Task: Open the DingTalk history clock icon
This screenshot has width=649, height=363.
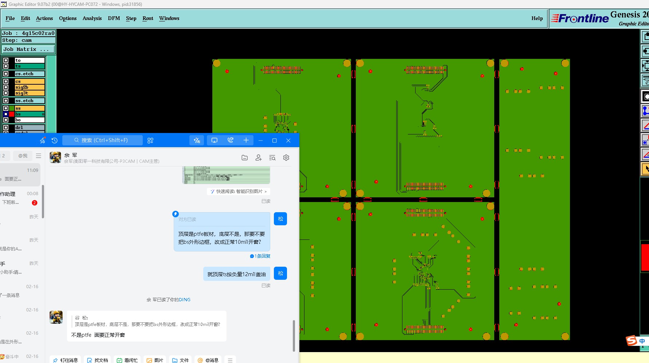Action: 55,141
